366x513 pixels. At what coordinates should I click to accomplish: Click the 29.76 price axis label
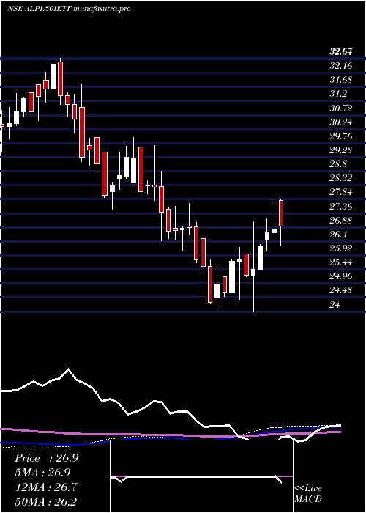click(x=341, y=136)
